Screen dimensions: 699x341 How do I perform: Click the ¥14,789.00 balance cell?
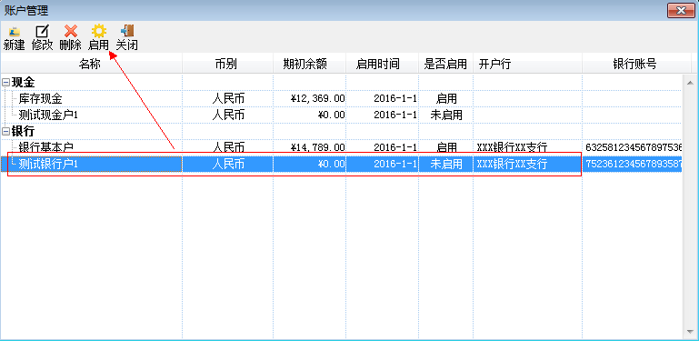point(309,147)
